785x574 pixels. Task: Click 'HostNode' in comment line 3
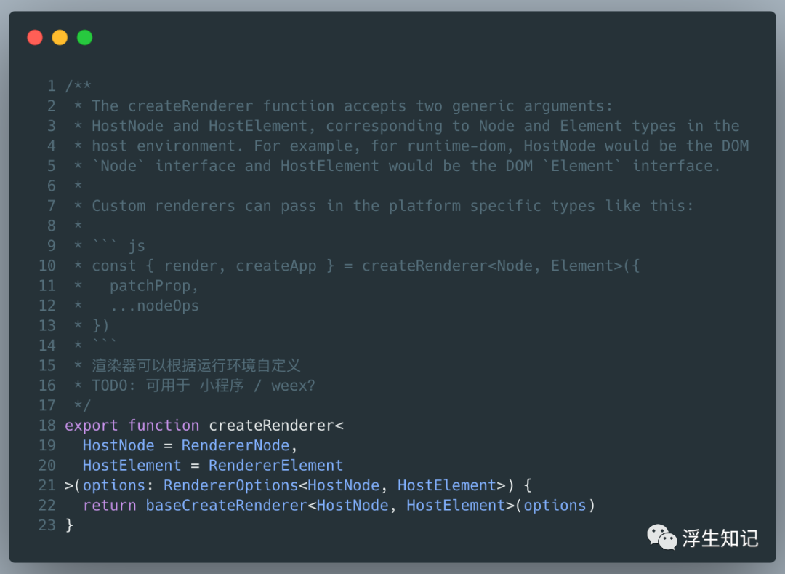point(128,126)
